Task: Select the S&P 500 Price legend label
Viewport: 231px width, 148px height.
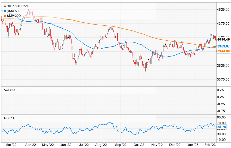Action: (18, 6)
